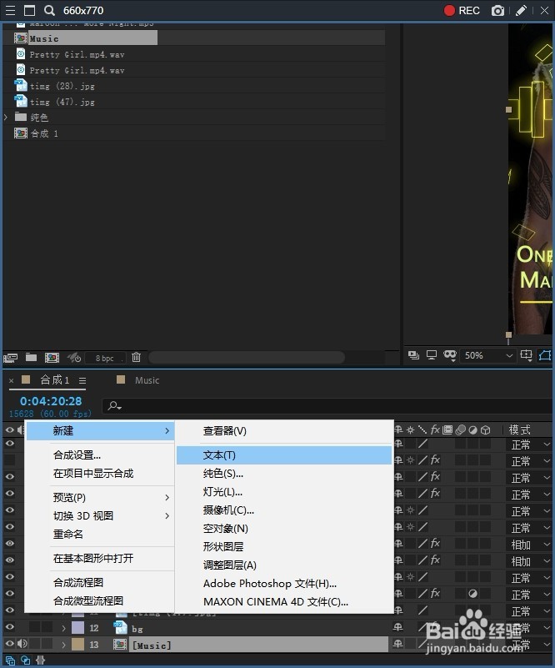Choose 在项目中显示合成
The height and width of the screenshot is (668, 555).
tap(93, 474)
